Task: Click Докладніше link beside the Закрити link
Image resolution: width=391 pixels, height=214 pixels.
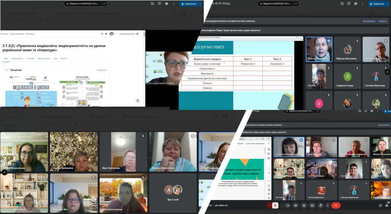Action: pyautogui.click(x=369, y=21)
